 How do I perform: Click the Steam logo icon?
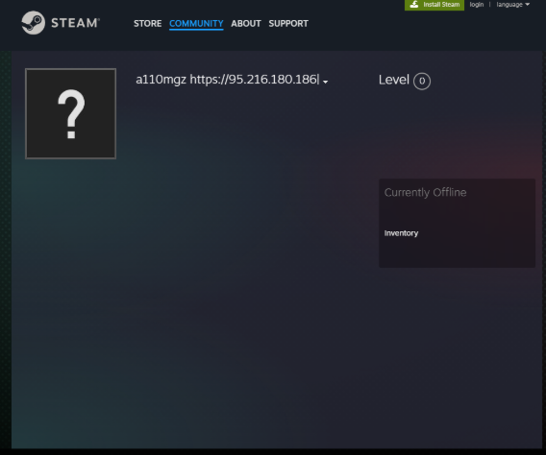point(33,23)
